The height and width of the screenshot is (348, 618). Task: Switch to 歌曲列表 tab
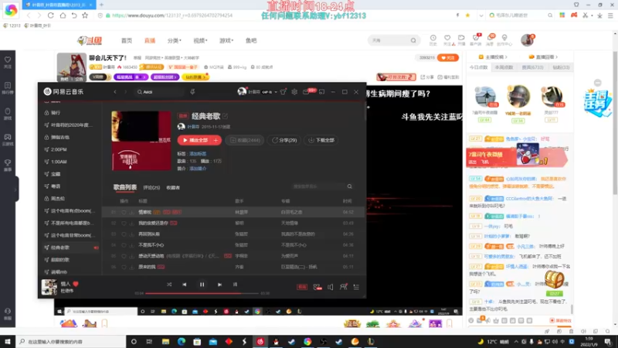[125, 187]
